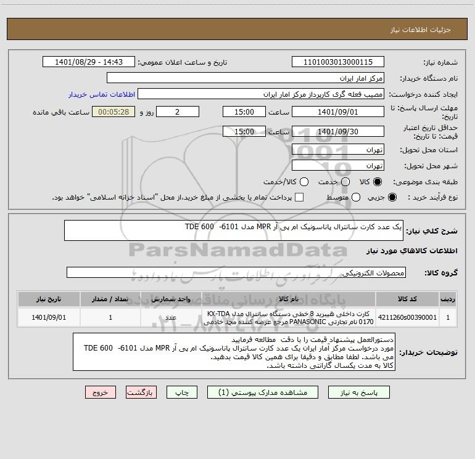Click the جزئیات اطلاعات نیاز header title

(421, 30)
